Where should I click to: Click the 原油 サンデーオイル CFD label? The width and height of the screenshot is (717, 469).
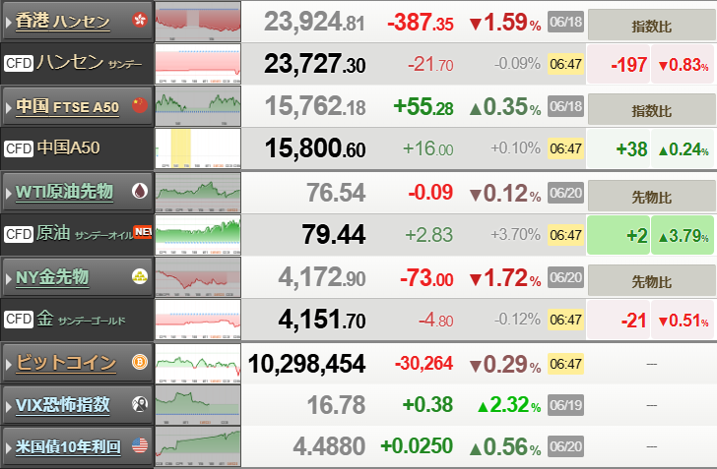(x=85, y=233)
